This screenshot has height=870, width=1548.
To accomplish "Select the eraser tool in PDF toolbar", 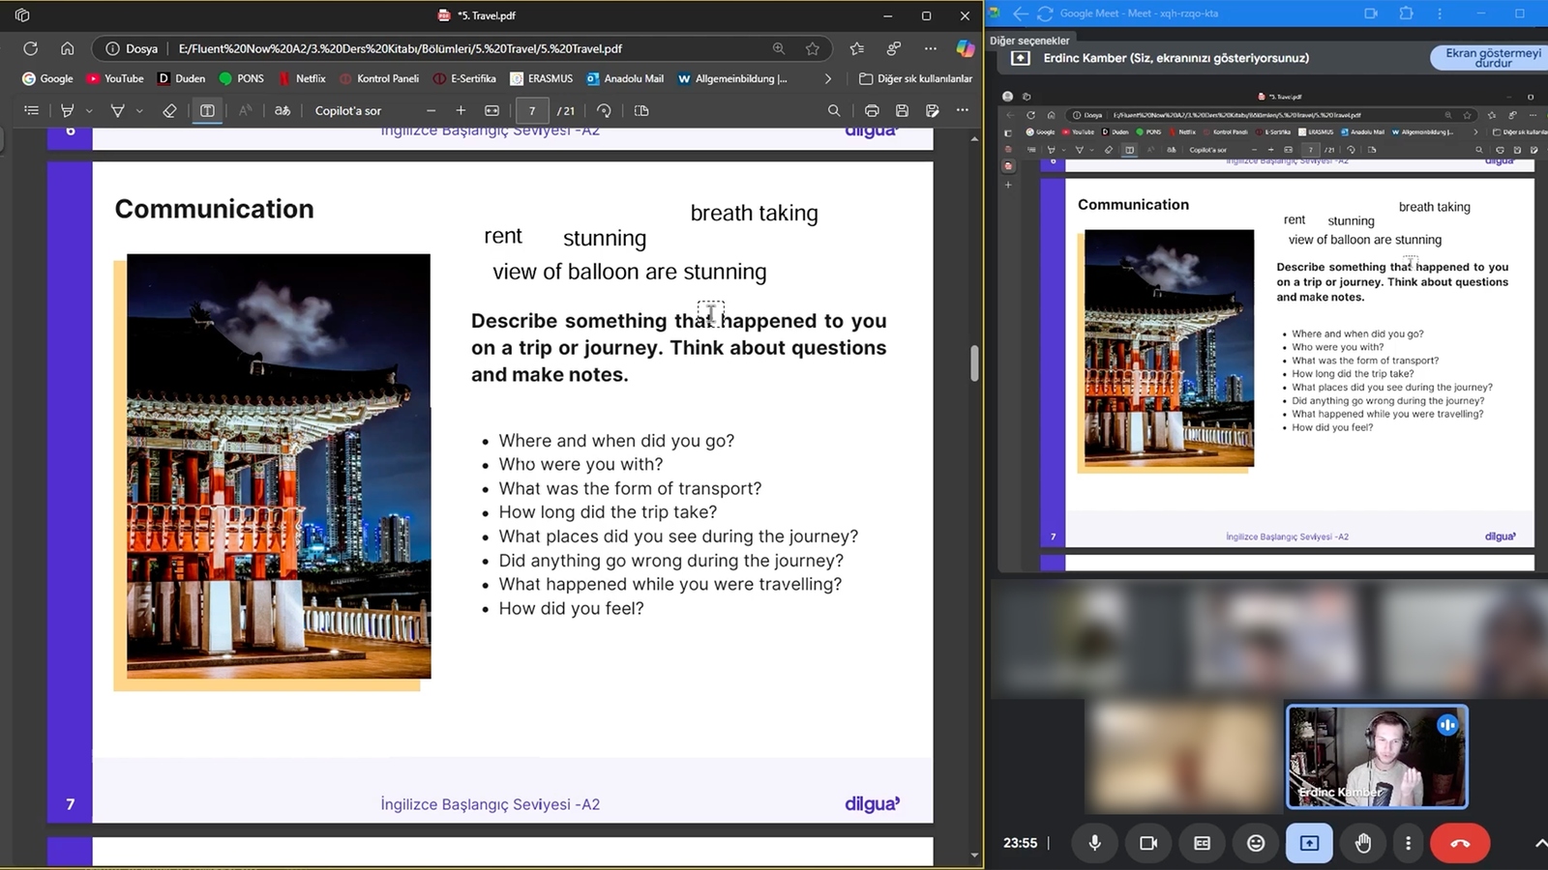I will click(x=169, y=111).
